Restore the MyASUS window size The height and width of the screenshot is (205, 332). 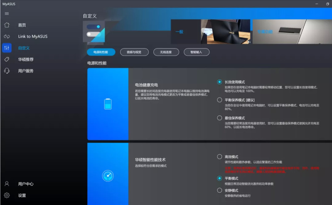(327, 4)
